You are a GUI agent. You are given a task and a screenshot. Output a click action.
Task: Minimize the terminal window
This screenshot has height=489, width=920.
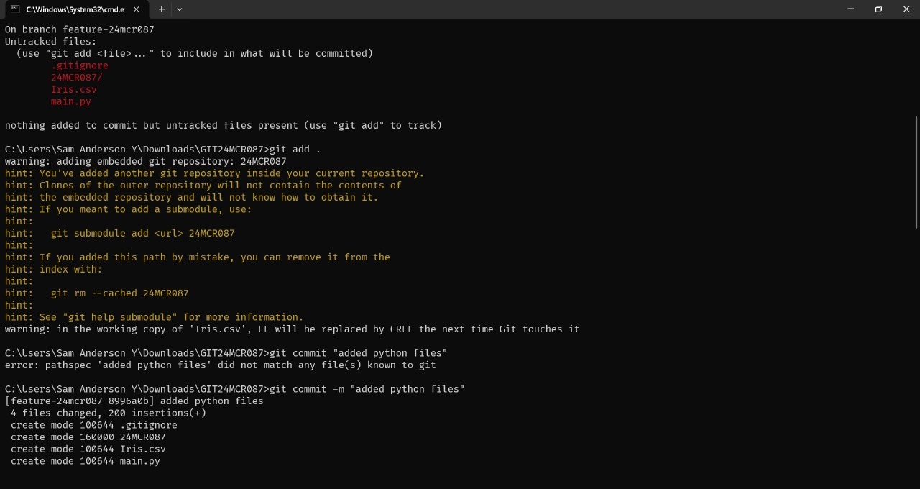click(x=851, y=9)
